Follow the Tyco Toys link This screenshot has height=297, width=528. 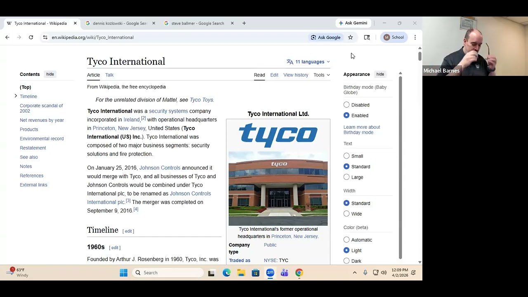coord(201,100)
